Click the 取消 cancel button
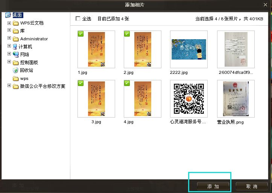The image size is (272, 193). (x=252, y=187)
